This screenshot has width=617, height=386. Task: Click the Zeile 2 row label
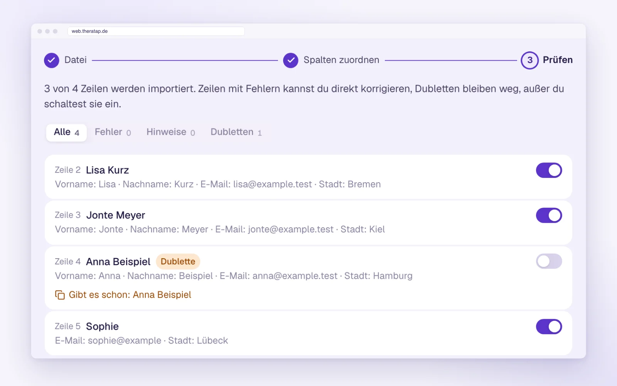67,170
